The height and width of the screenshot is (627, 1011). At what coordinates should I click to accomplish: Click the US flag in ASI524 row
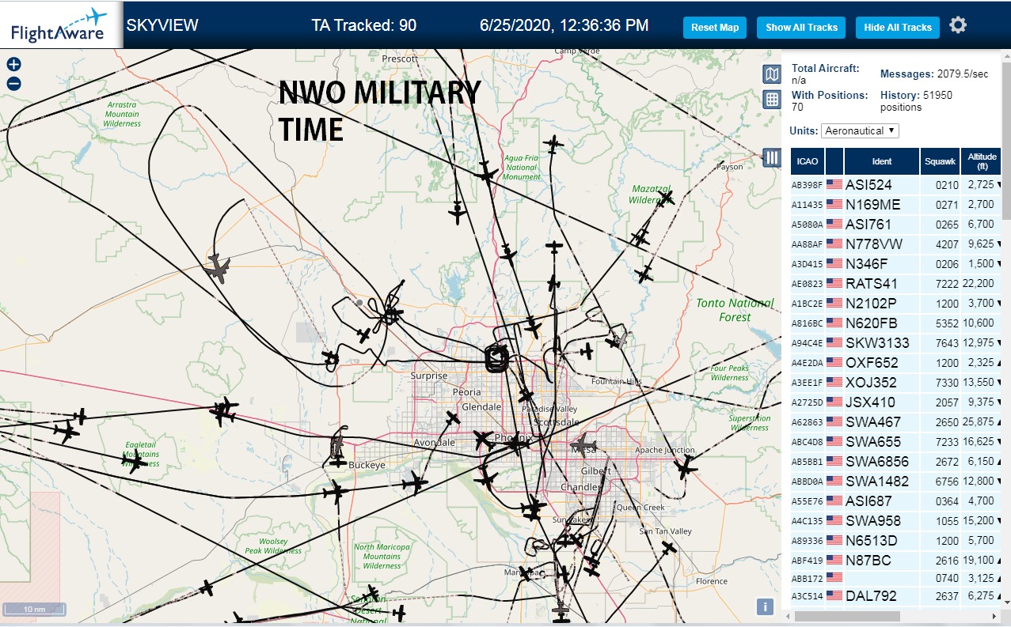(834, 184)
